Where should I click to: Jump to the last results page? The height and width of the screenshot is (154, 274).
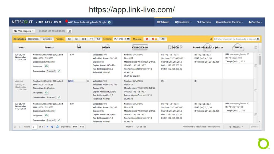pos(52,127)
